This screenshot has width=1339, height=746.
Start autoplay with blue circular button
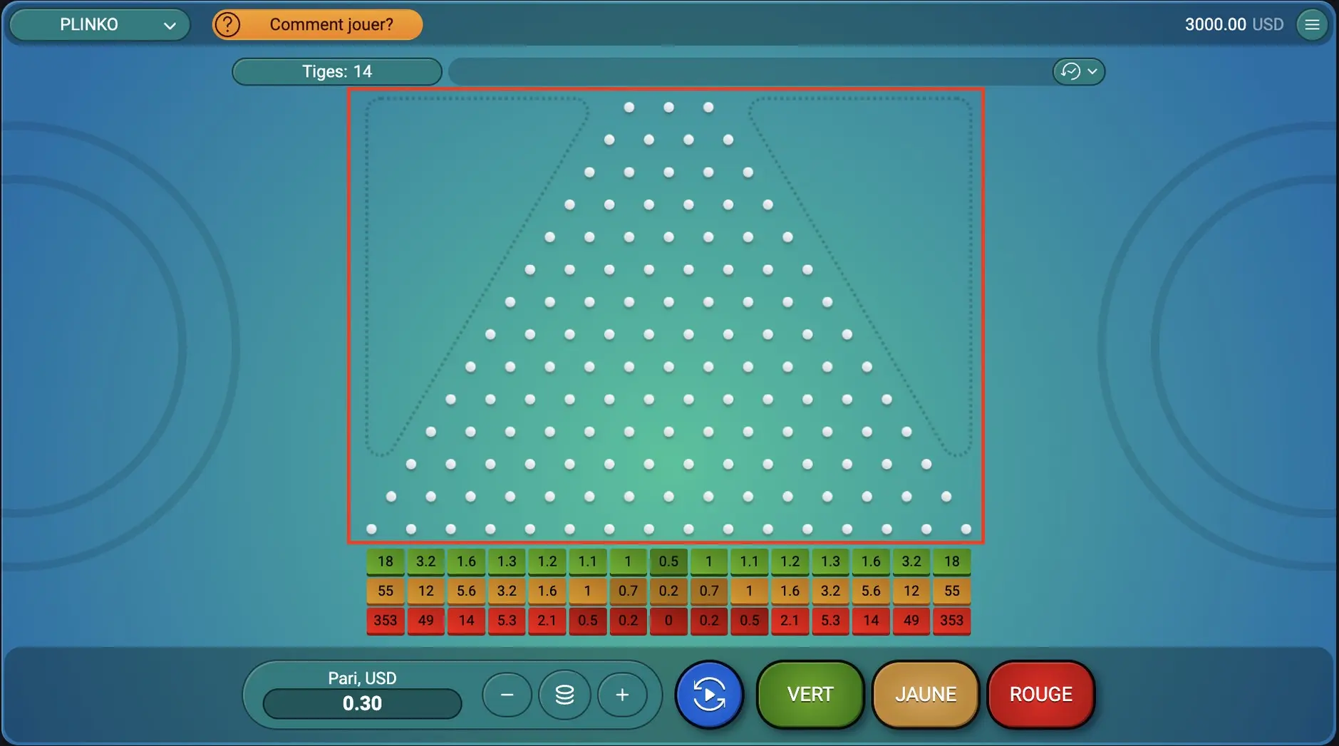click(709, 694)
